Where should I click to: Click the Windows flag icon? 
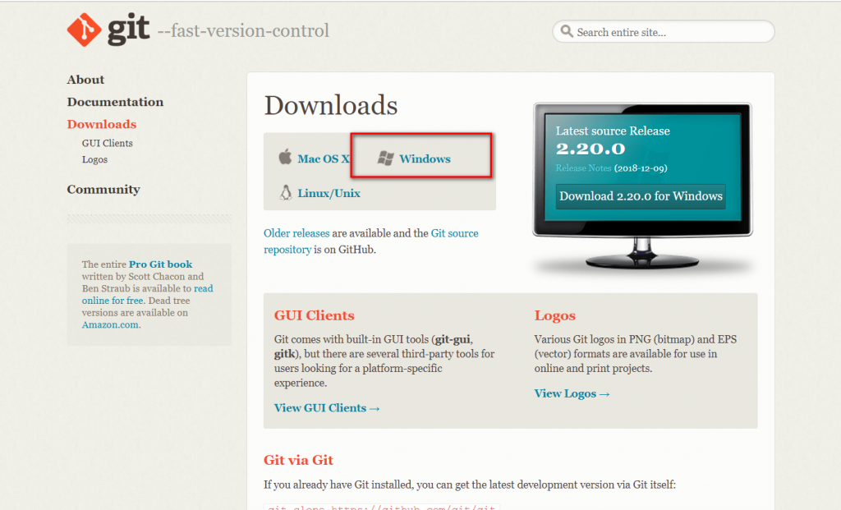385,159
